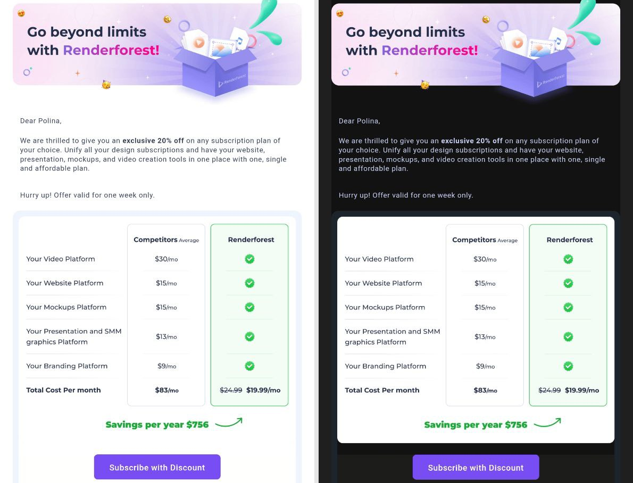
Task: Click the Presentation and SMM checkmark in dark email
Action: (x=568, y=337)
